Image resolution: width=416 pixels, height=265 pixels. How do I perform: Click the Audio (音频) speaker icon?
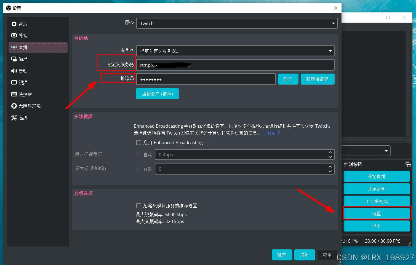(14, 71)
